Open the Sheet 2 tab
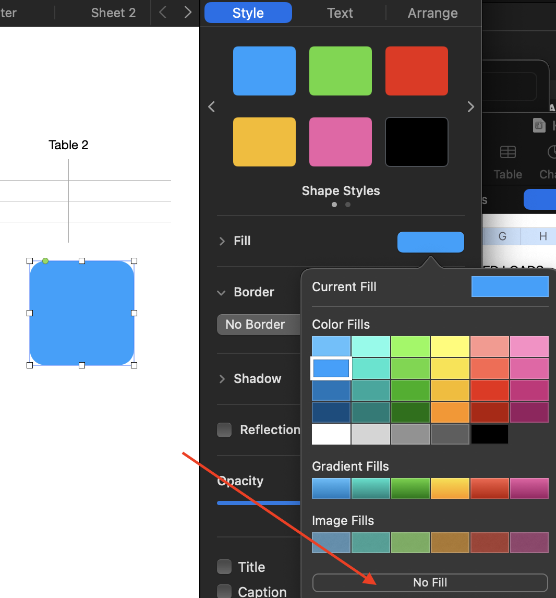The height and width of the screenshot is (598, 556). point(113,13)
